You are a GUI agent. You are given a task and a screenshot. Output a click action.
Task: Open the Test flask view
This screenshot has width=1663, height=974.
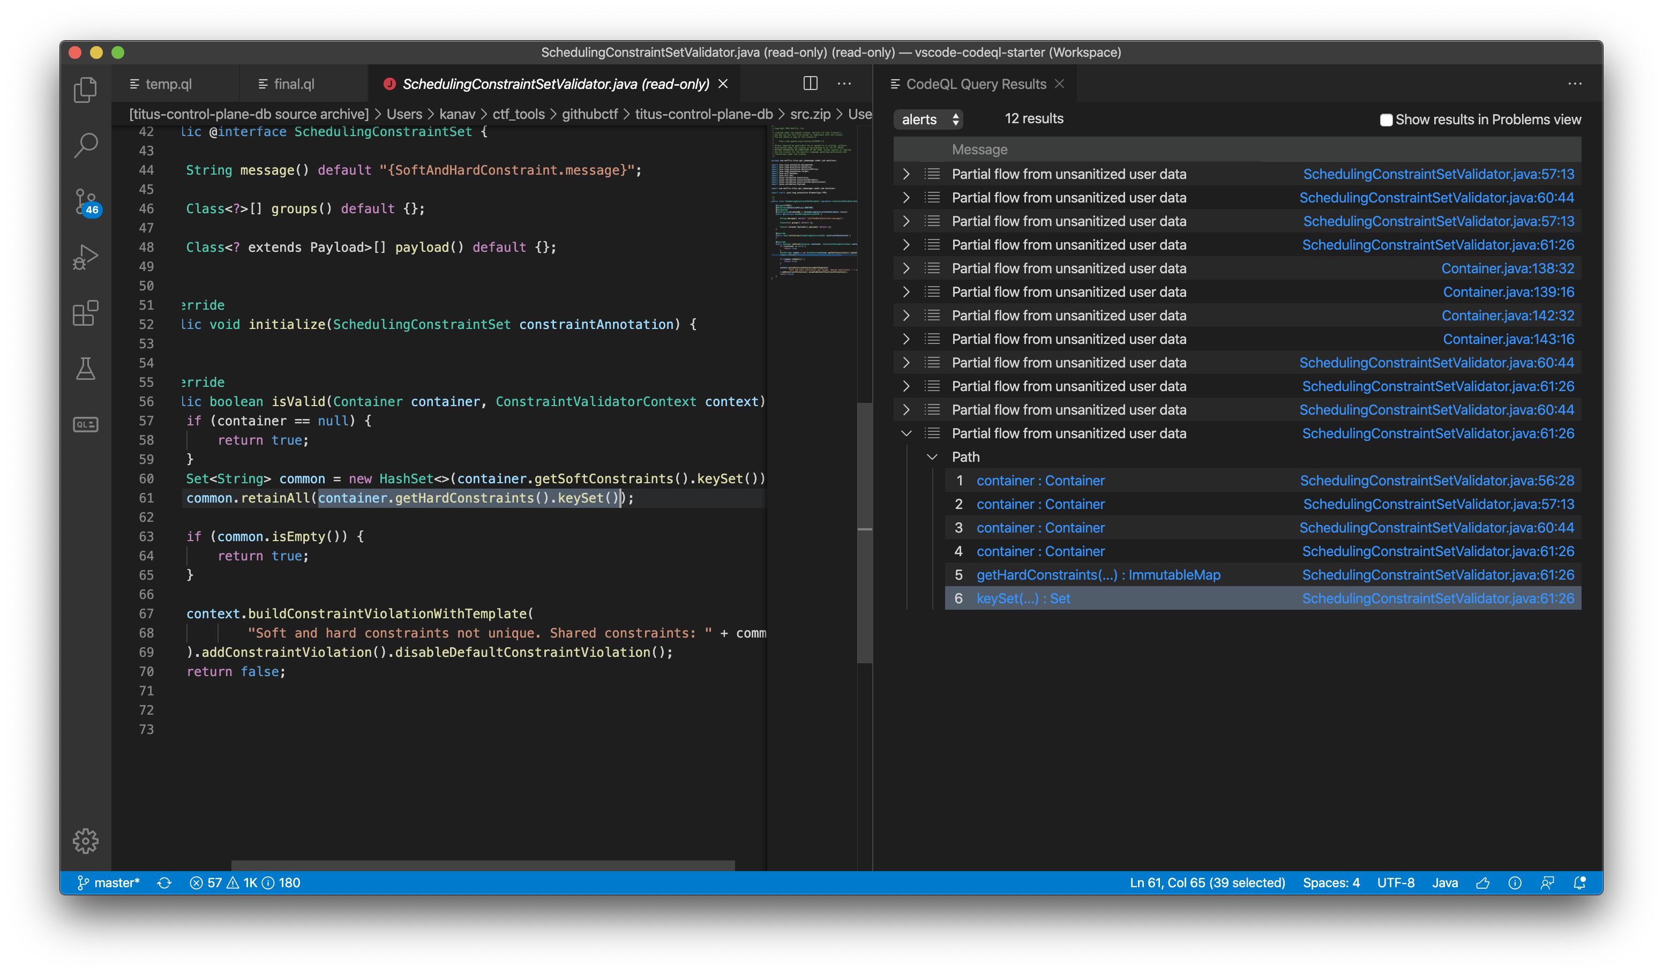pos(85,369)
